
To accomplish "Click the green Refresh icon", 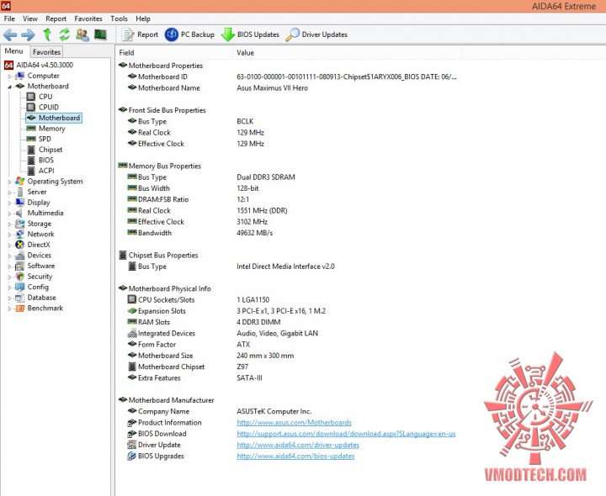I will (64, 34).
